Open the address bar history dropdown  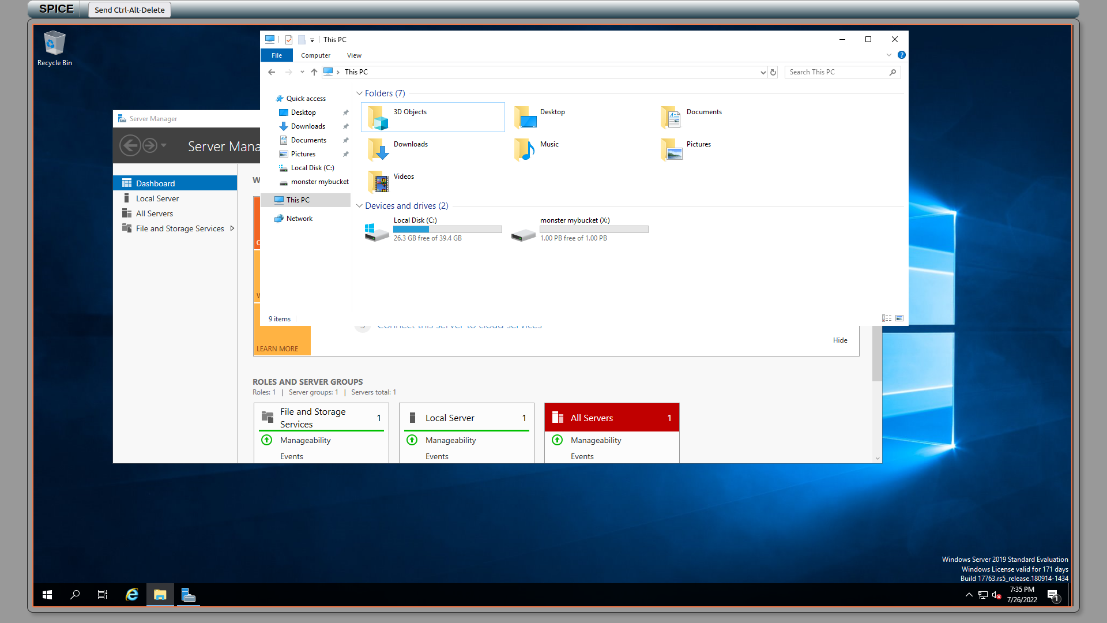coord(763,72)
